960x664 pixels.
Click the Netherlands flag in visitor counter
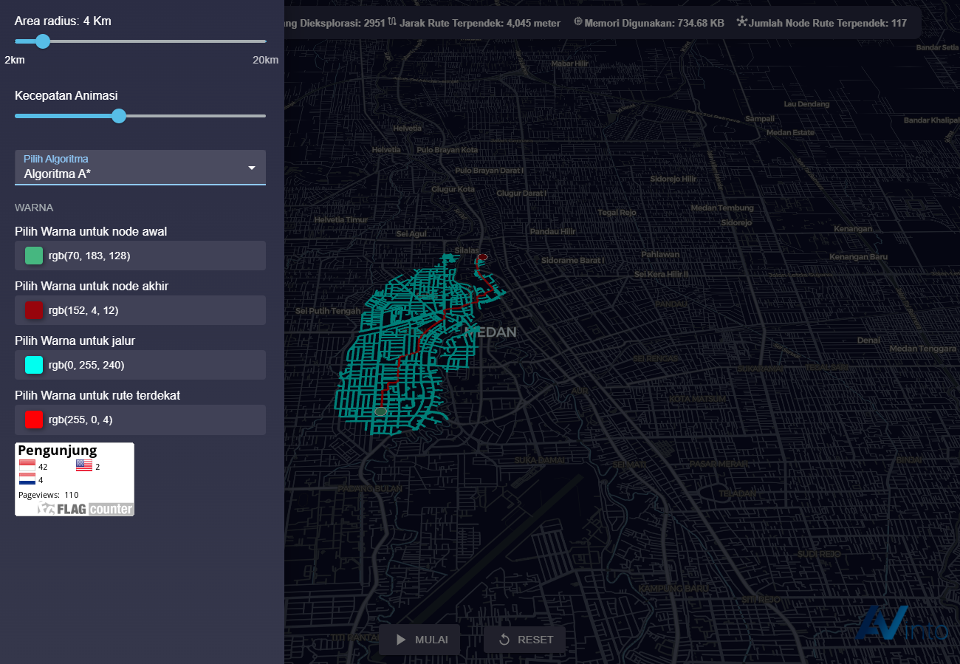pyautogui.click(x=27, y=479)
